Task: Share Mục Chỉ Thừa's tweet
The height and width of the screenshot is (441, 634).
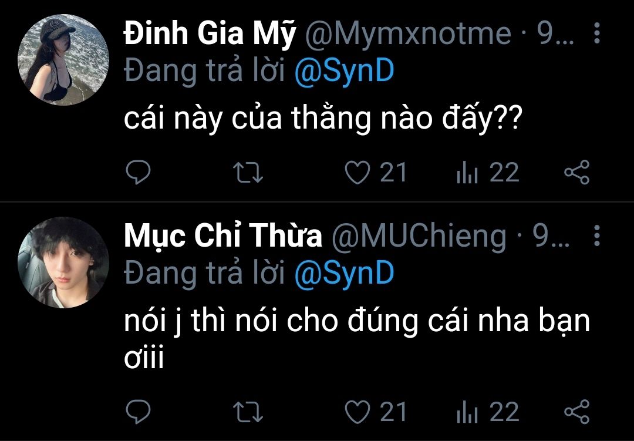Action: pos(576,412)
